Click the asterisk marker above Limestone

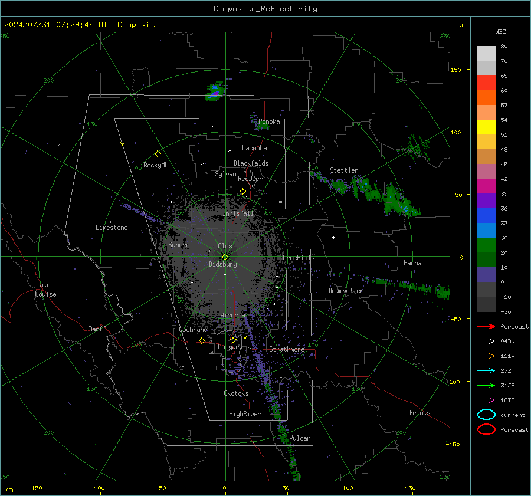coord(112,222)
